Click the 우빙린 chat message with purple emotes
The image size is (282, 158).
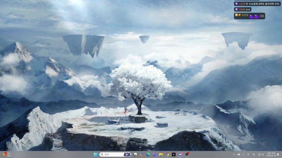coord(250,16)
